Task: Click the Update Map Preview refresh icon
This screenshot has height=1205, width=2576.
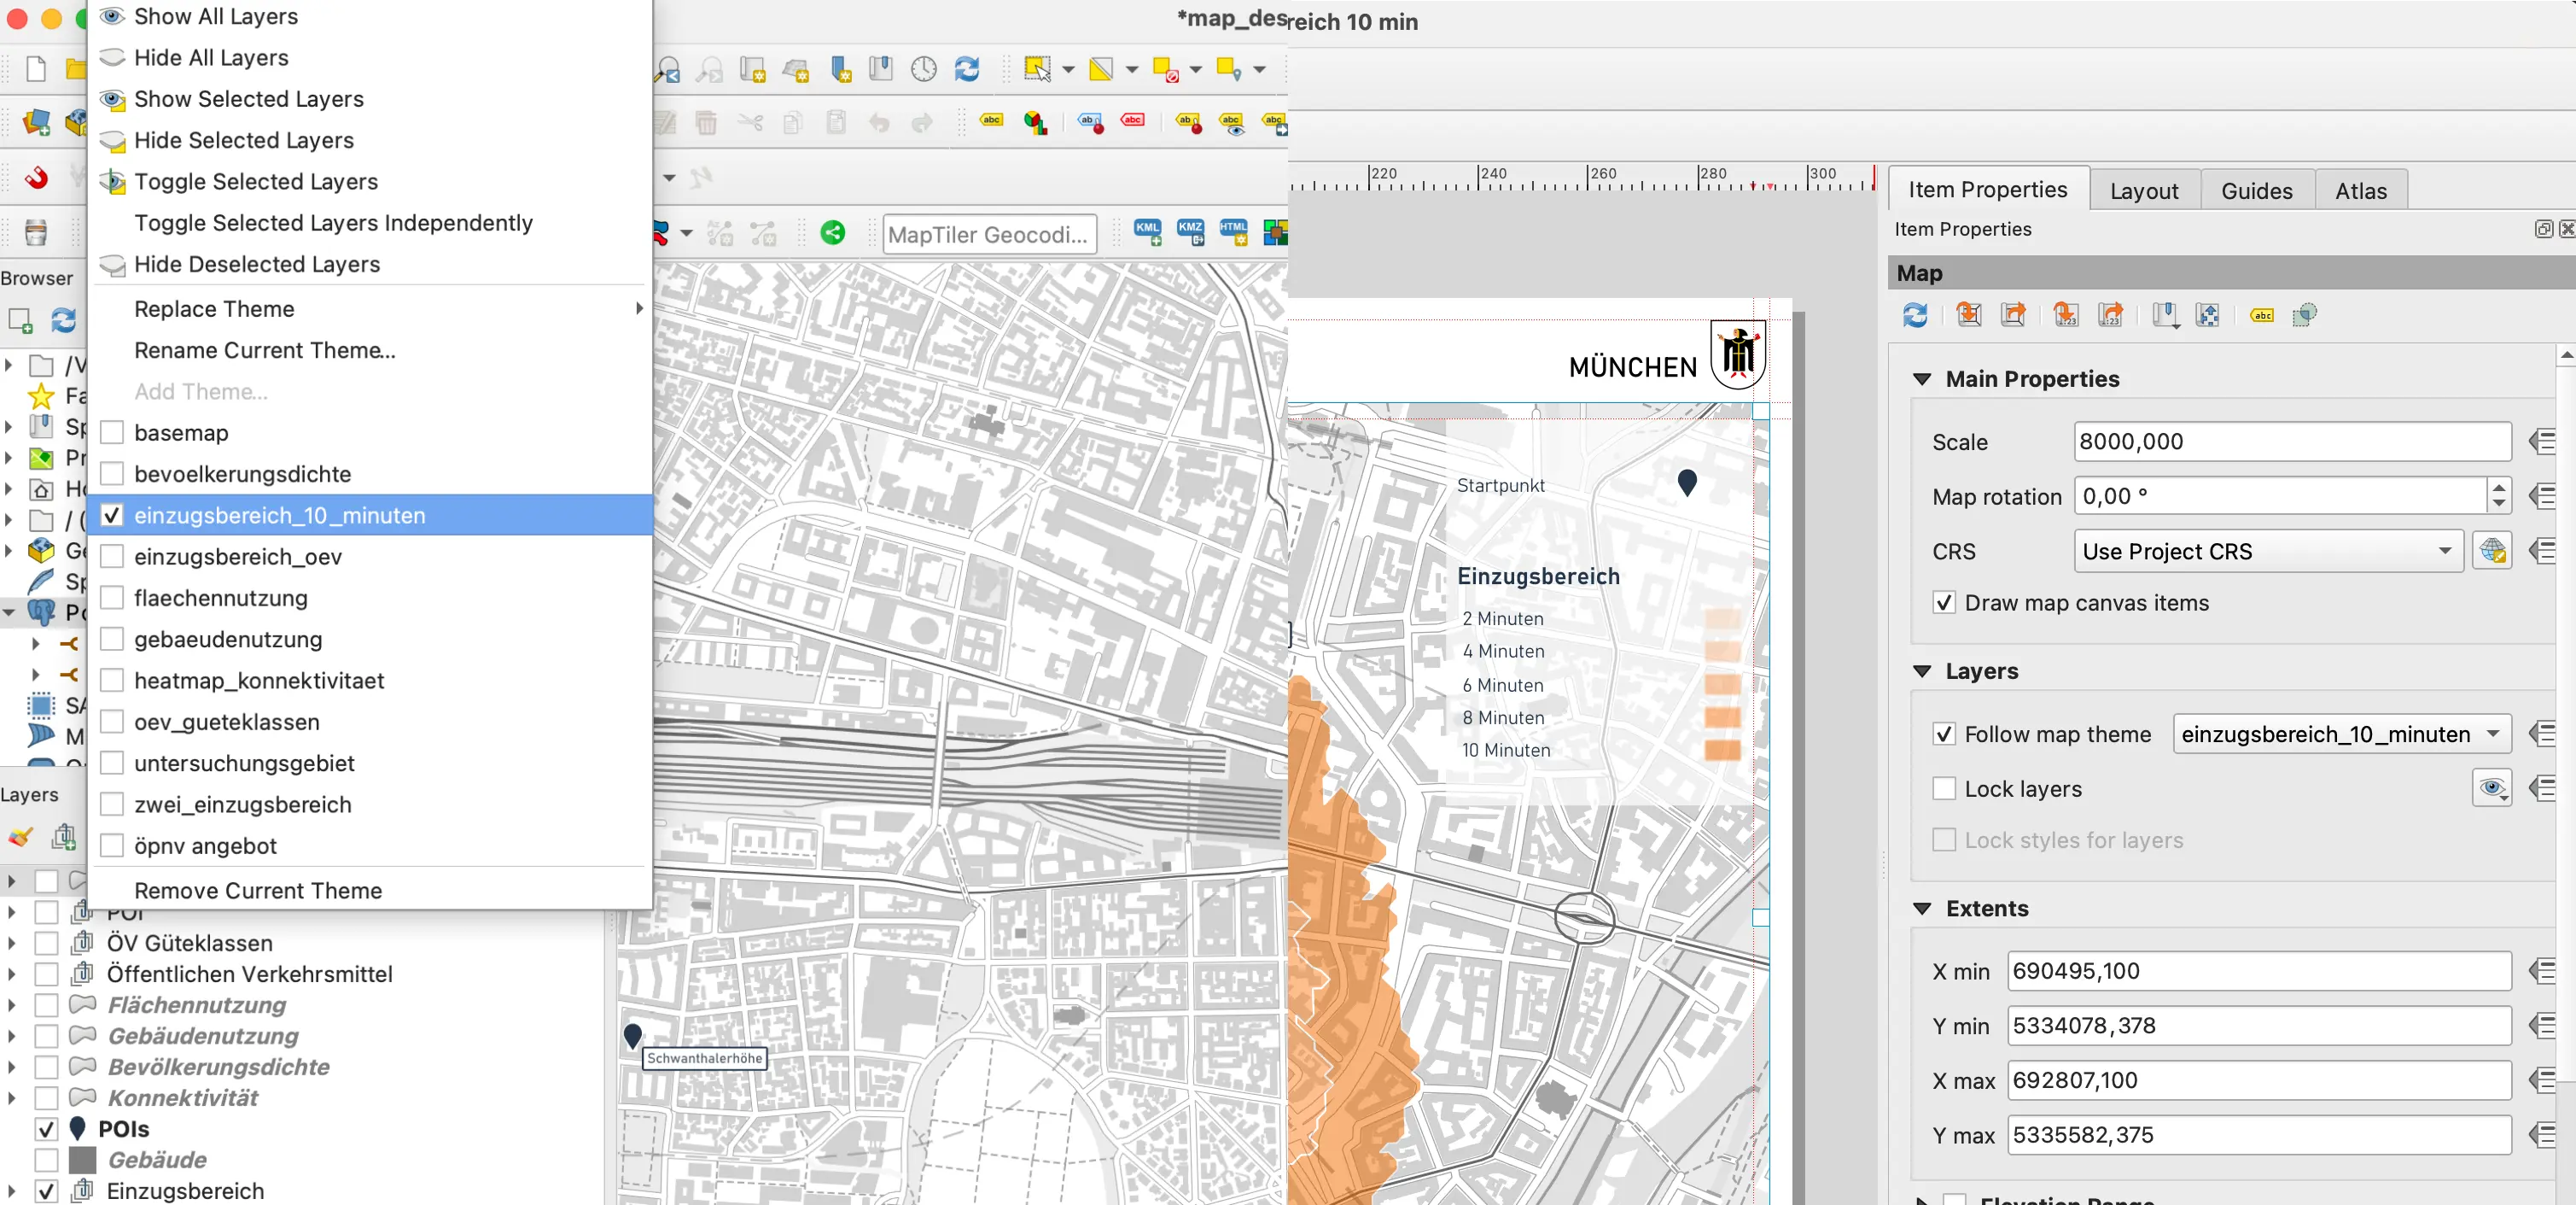Action: 1914,315
